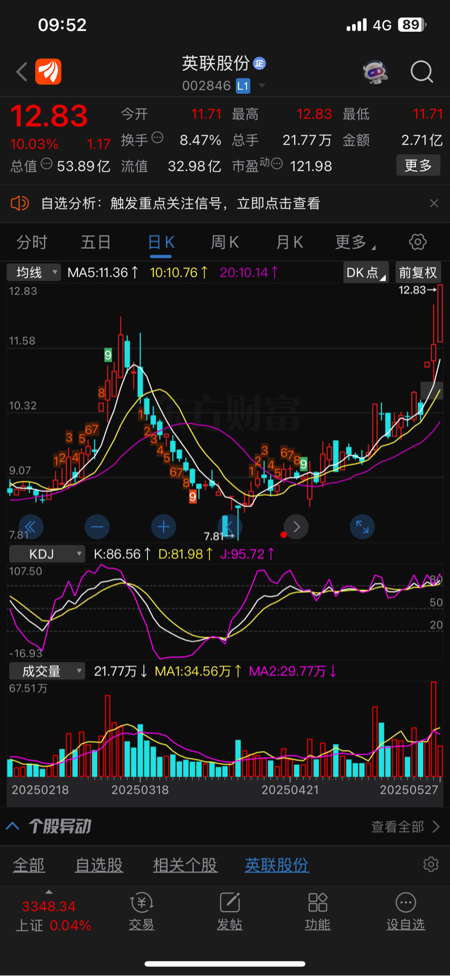Tap the blue margin-trading badge beside 英联股份
Viewport: 450px width, 976px height.
260,63
